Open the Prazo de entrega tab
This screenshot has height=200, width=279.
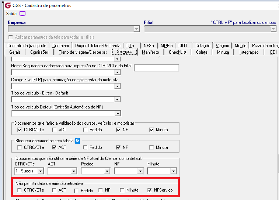(x=265, y=46)
